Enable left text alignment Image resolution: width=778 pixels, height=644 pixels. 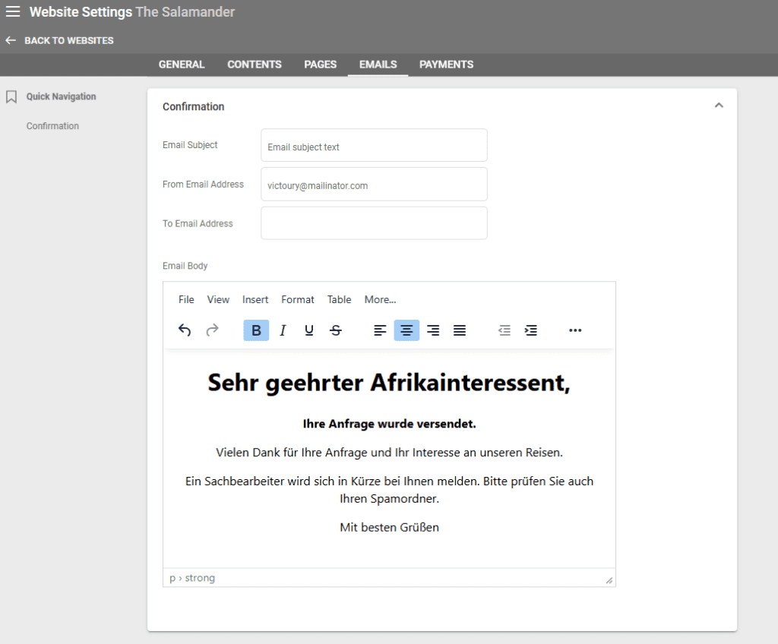(x=380, y=330)
